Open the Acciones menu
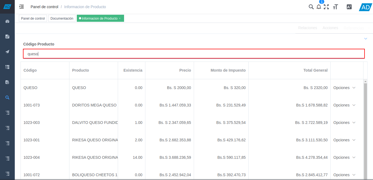This screenshot has width=373, height=180. tap(330, 28)
